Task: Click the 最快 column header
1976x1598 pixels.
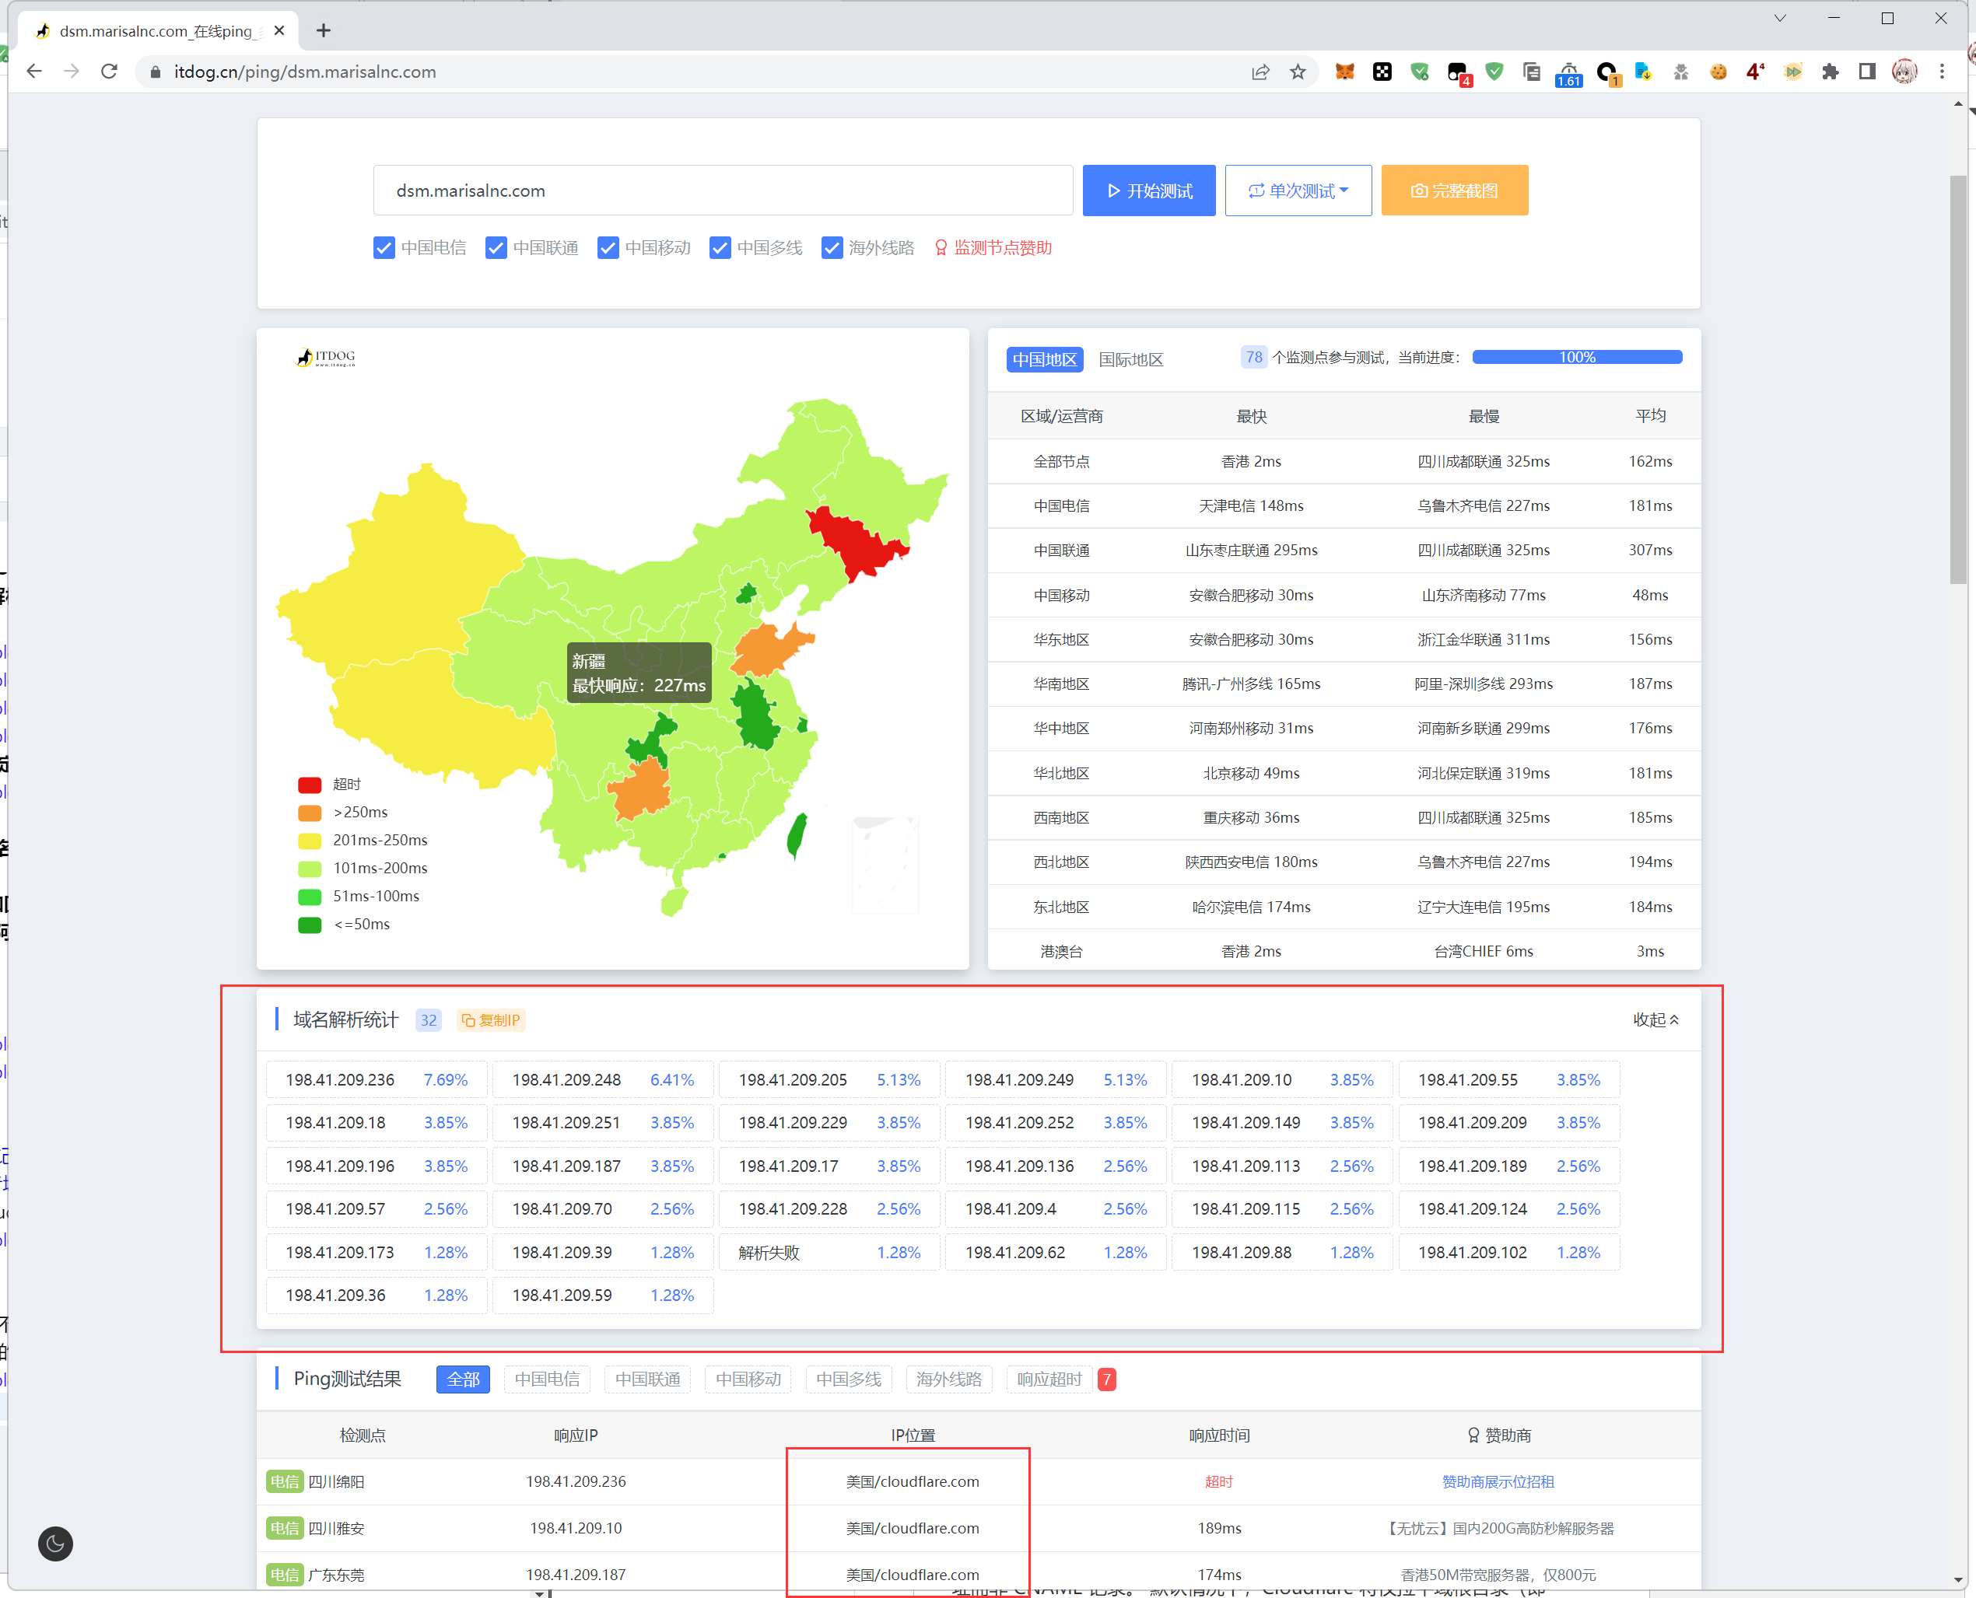Action: (x=1252, y=416)
